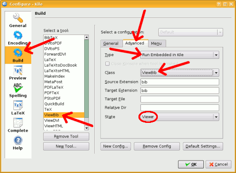The image size is (236, 173).
Task: Click the New Tool... button
Action: pyautogui.click(x=66, y=146)
